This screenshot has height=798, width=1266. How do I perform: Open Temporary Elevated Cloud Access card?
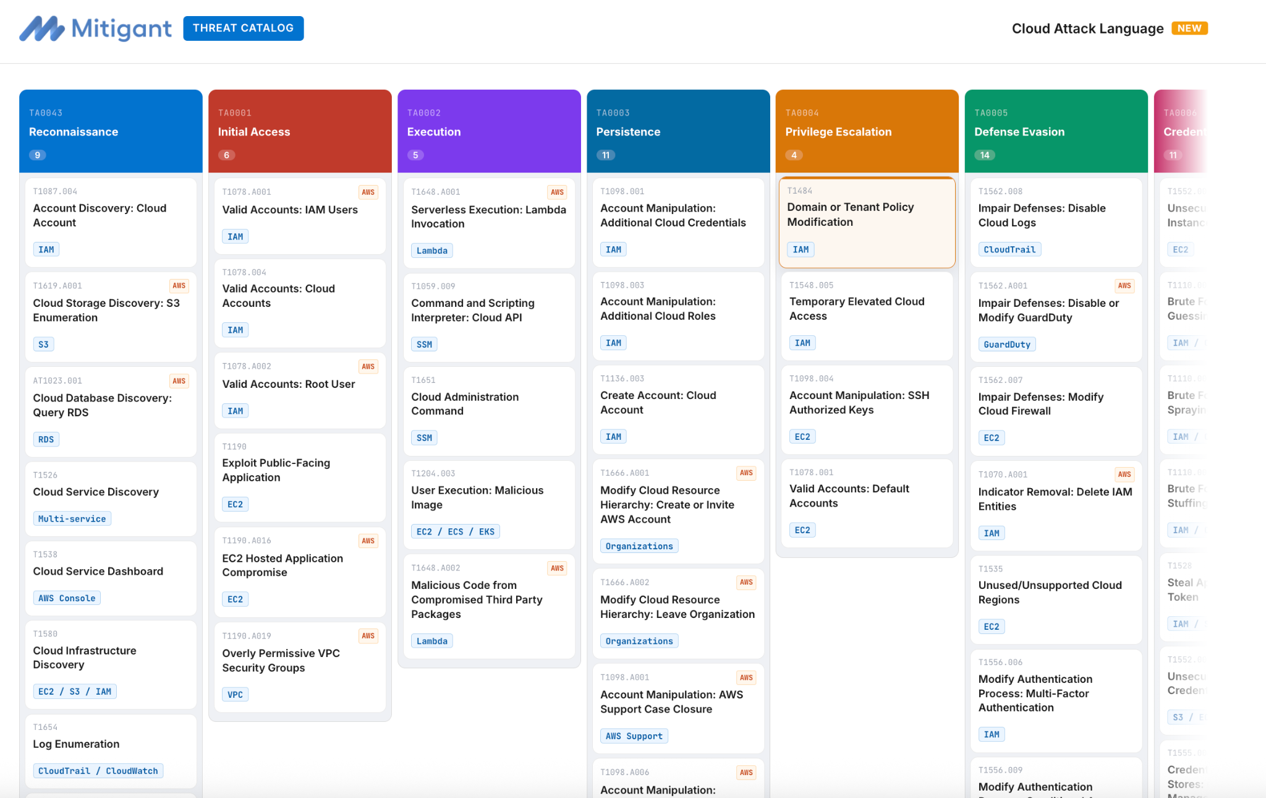[856, 309]
